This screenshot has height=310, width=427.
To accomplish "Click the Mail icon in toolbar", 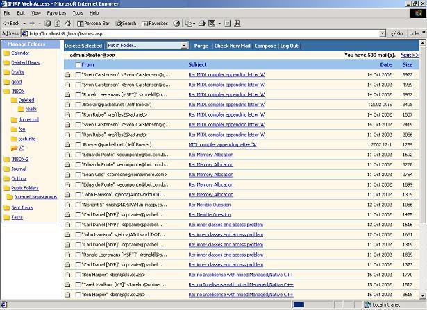I will tap(188, 24).
